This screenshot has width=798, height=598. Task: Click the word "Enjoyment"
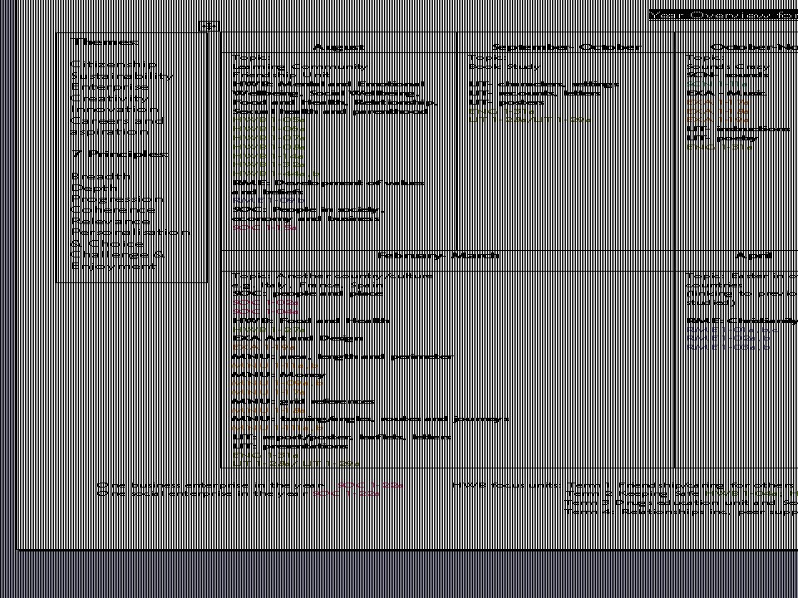coord(114,267)
